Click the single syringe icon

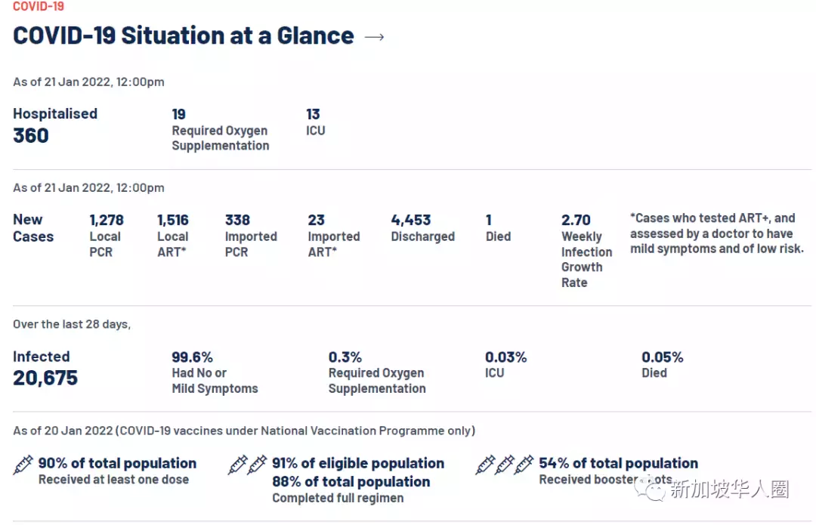coord(23,465)
